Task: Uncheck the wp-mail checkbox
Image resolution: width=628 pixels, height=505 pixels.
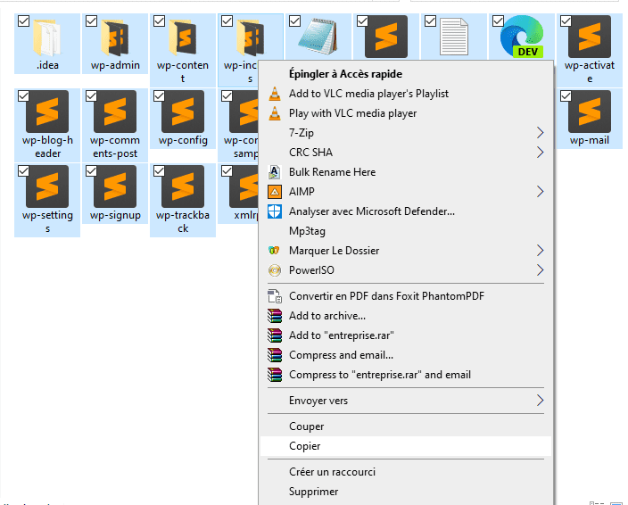Action: point(566,96)
